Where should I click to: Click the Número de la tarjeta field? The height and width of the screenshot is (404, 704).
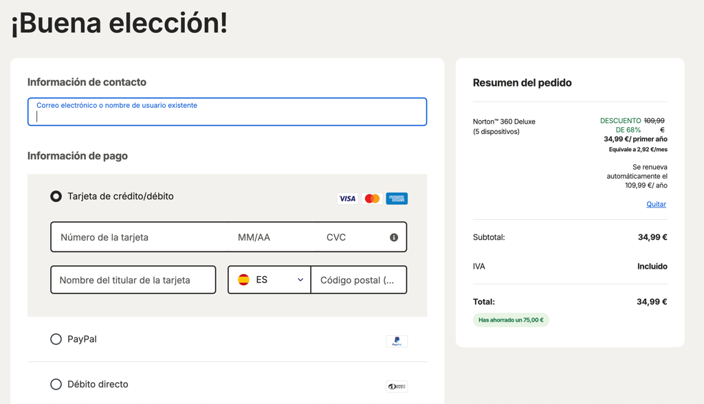140,237
